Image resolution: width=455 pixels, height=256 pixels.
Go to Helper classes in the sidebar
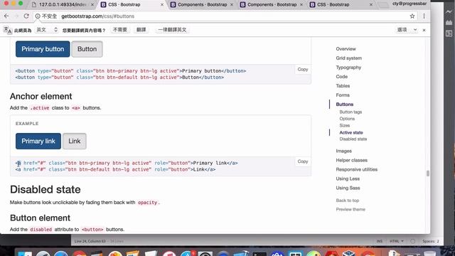(351, 160)
